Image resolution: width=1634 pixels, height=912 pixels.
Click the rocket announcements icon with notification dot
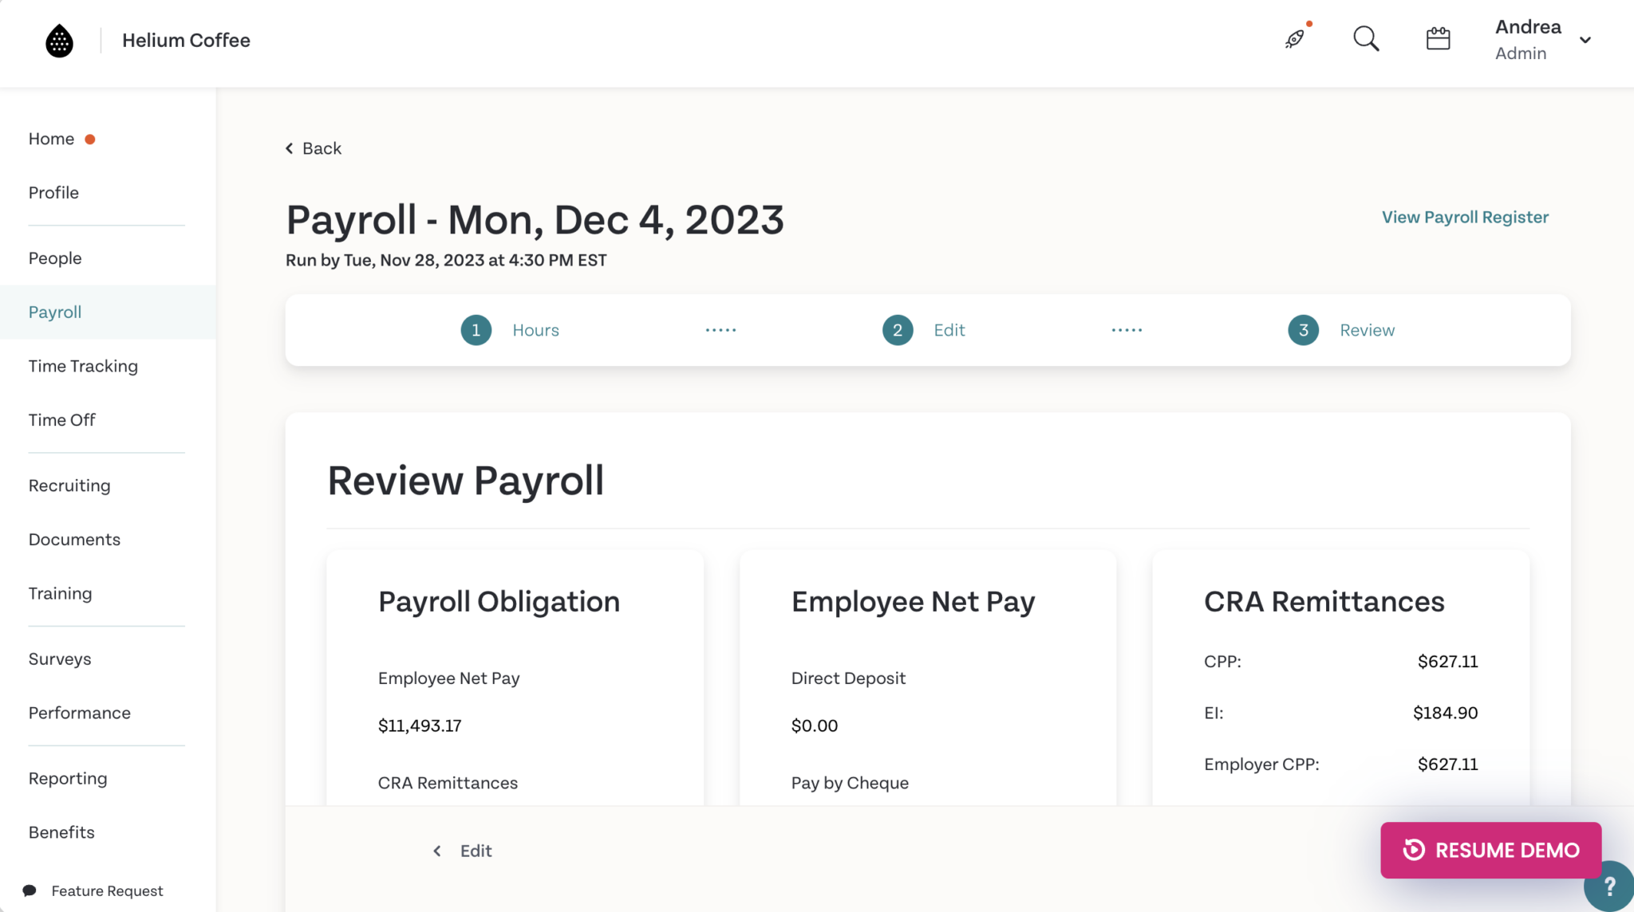pyautogui.click(x=1294, y=38)
